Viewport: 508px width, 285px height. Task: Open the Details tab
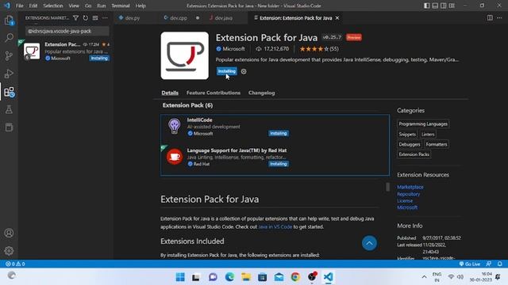(x=170, y=93)
